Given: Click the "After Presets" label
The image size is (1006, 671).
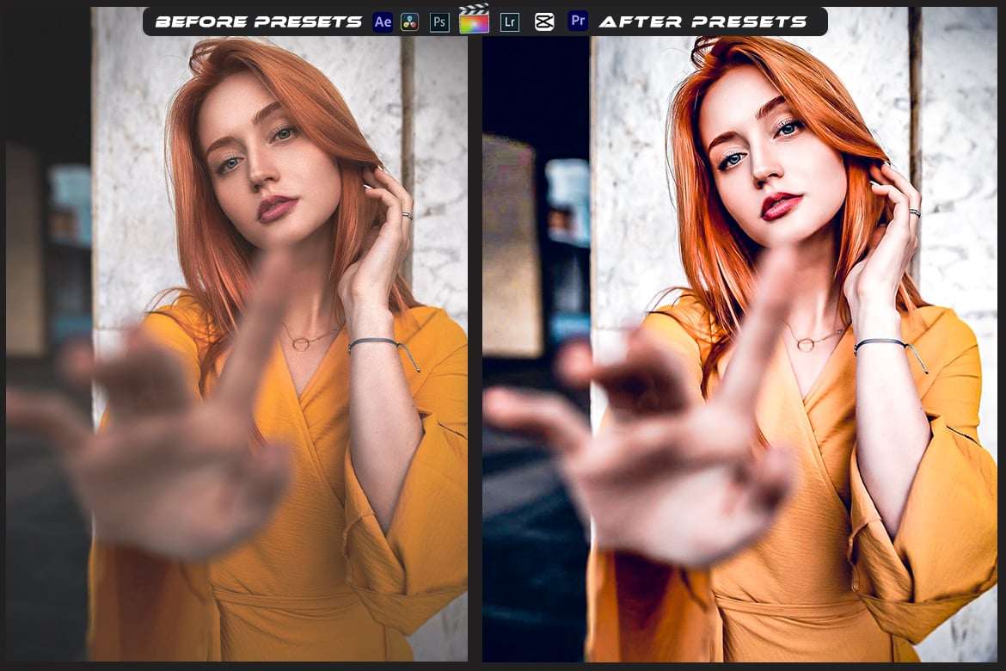Looking at the screenshot, I should pos(702,22).
